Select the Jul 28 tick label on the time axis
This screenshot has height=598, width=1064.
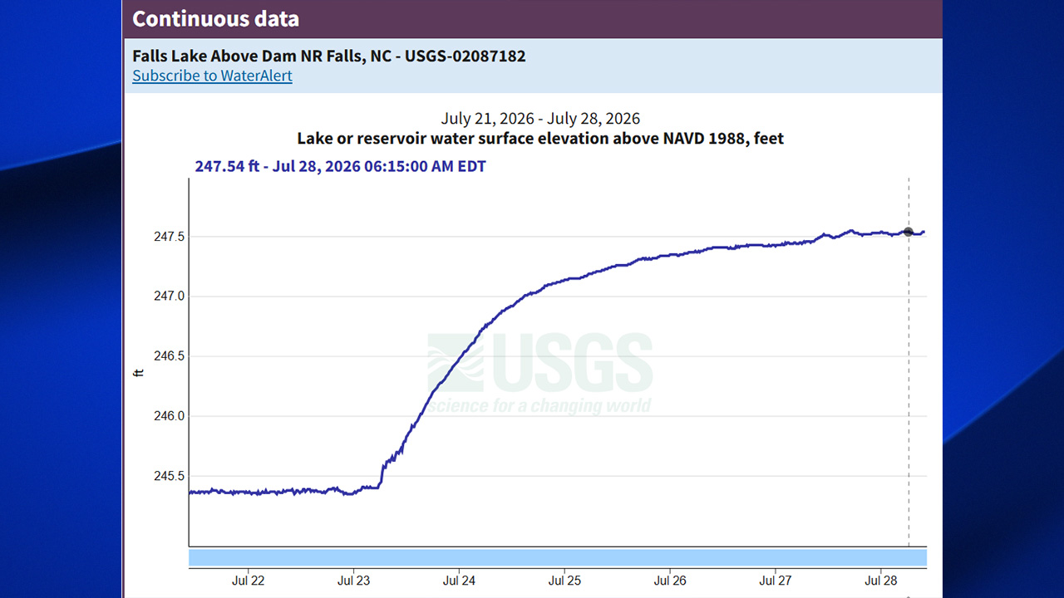[x=881, y=581]
